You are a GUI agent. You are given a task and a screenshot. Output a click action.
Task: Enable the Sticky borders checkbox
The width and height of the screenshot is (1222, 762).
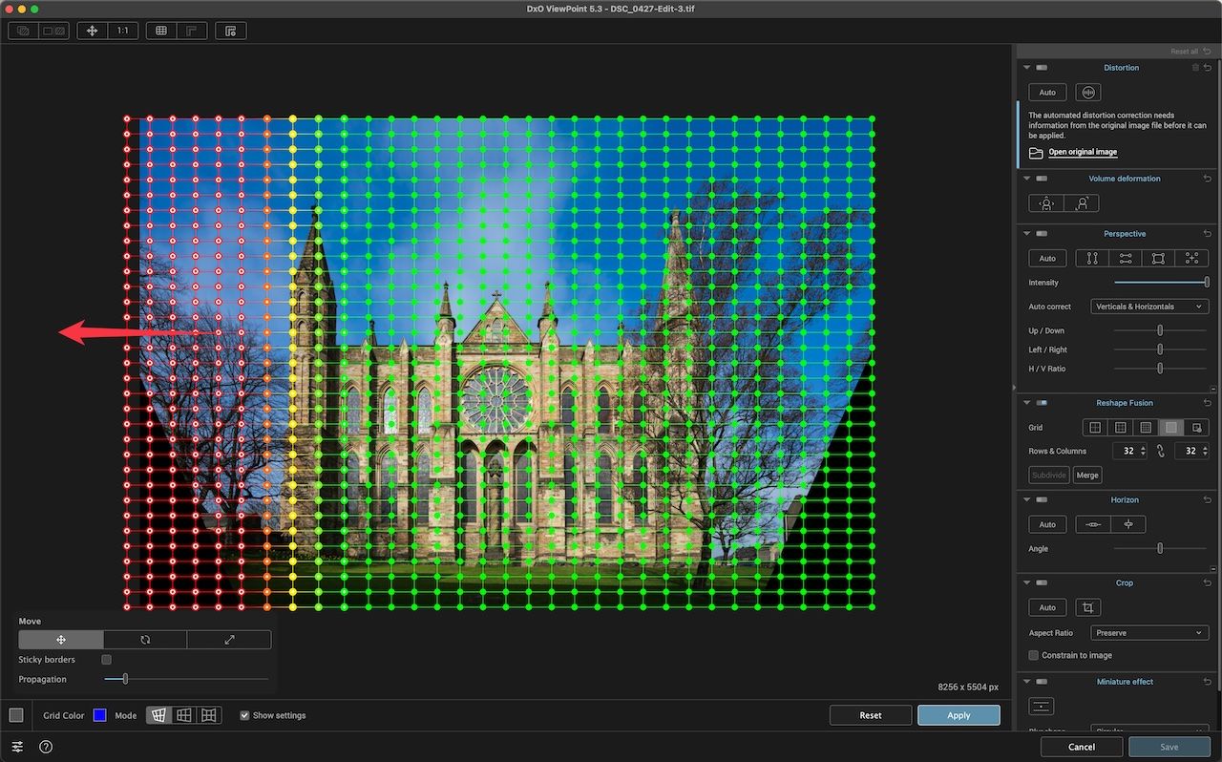click(x=106, y=660)
